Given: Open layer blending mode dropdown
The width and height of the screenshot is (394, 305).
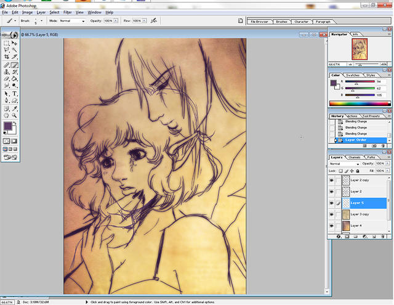Looking at the screenshot, I should coord(344,164).
